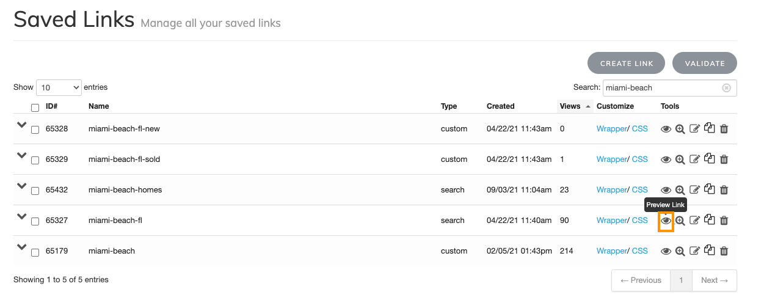Clear the search field with the X icon
764x300 pixels.
coord(726,88)
